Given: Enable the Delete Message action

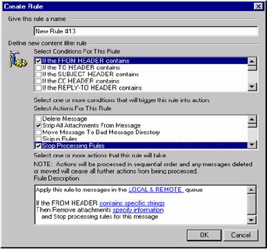Looking at the screenshot, I should [x=39, y=119].
